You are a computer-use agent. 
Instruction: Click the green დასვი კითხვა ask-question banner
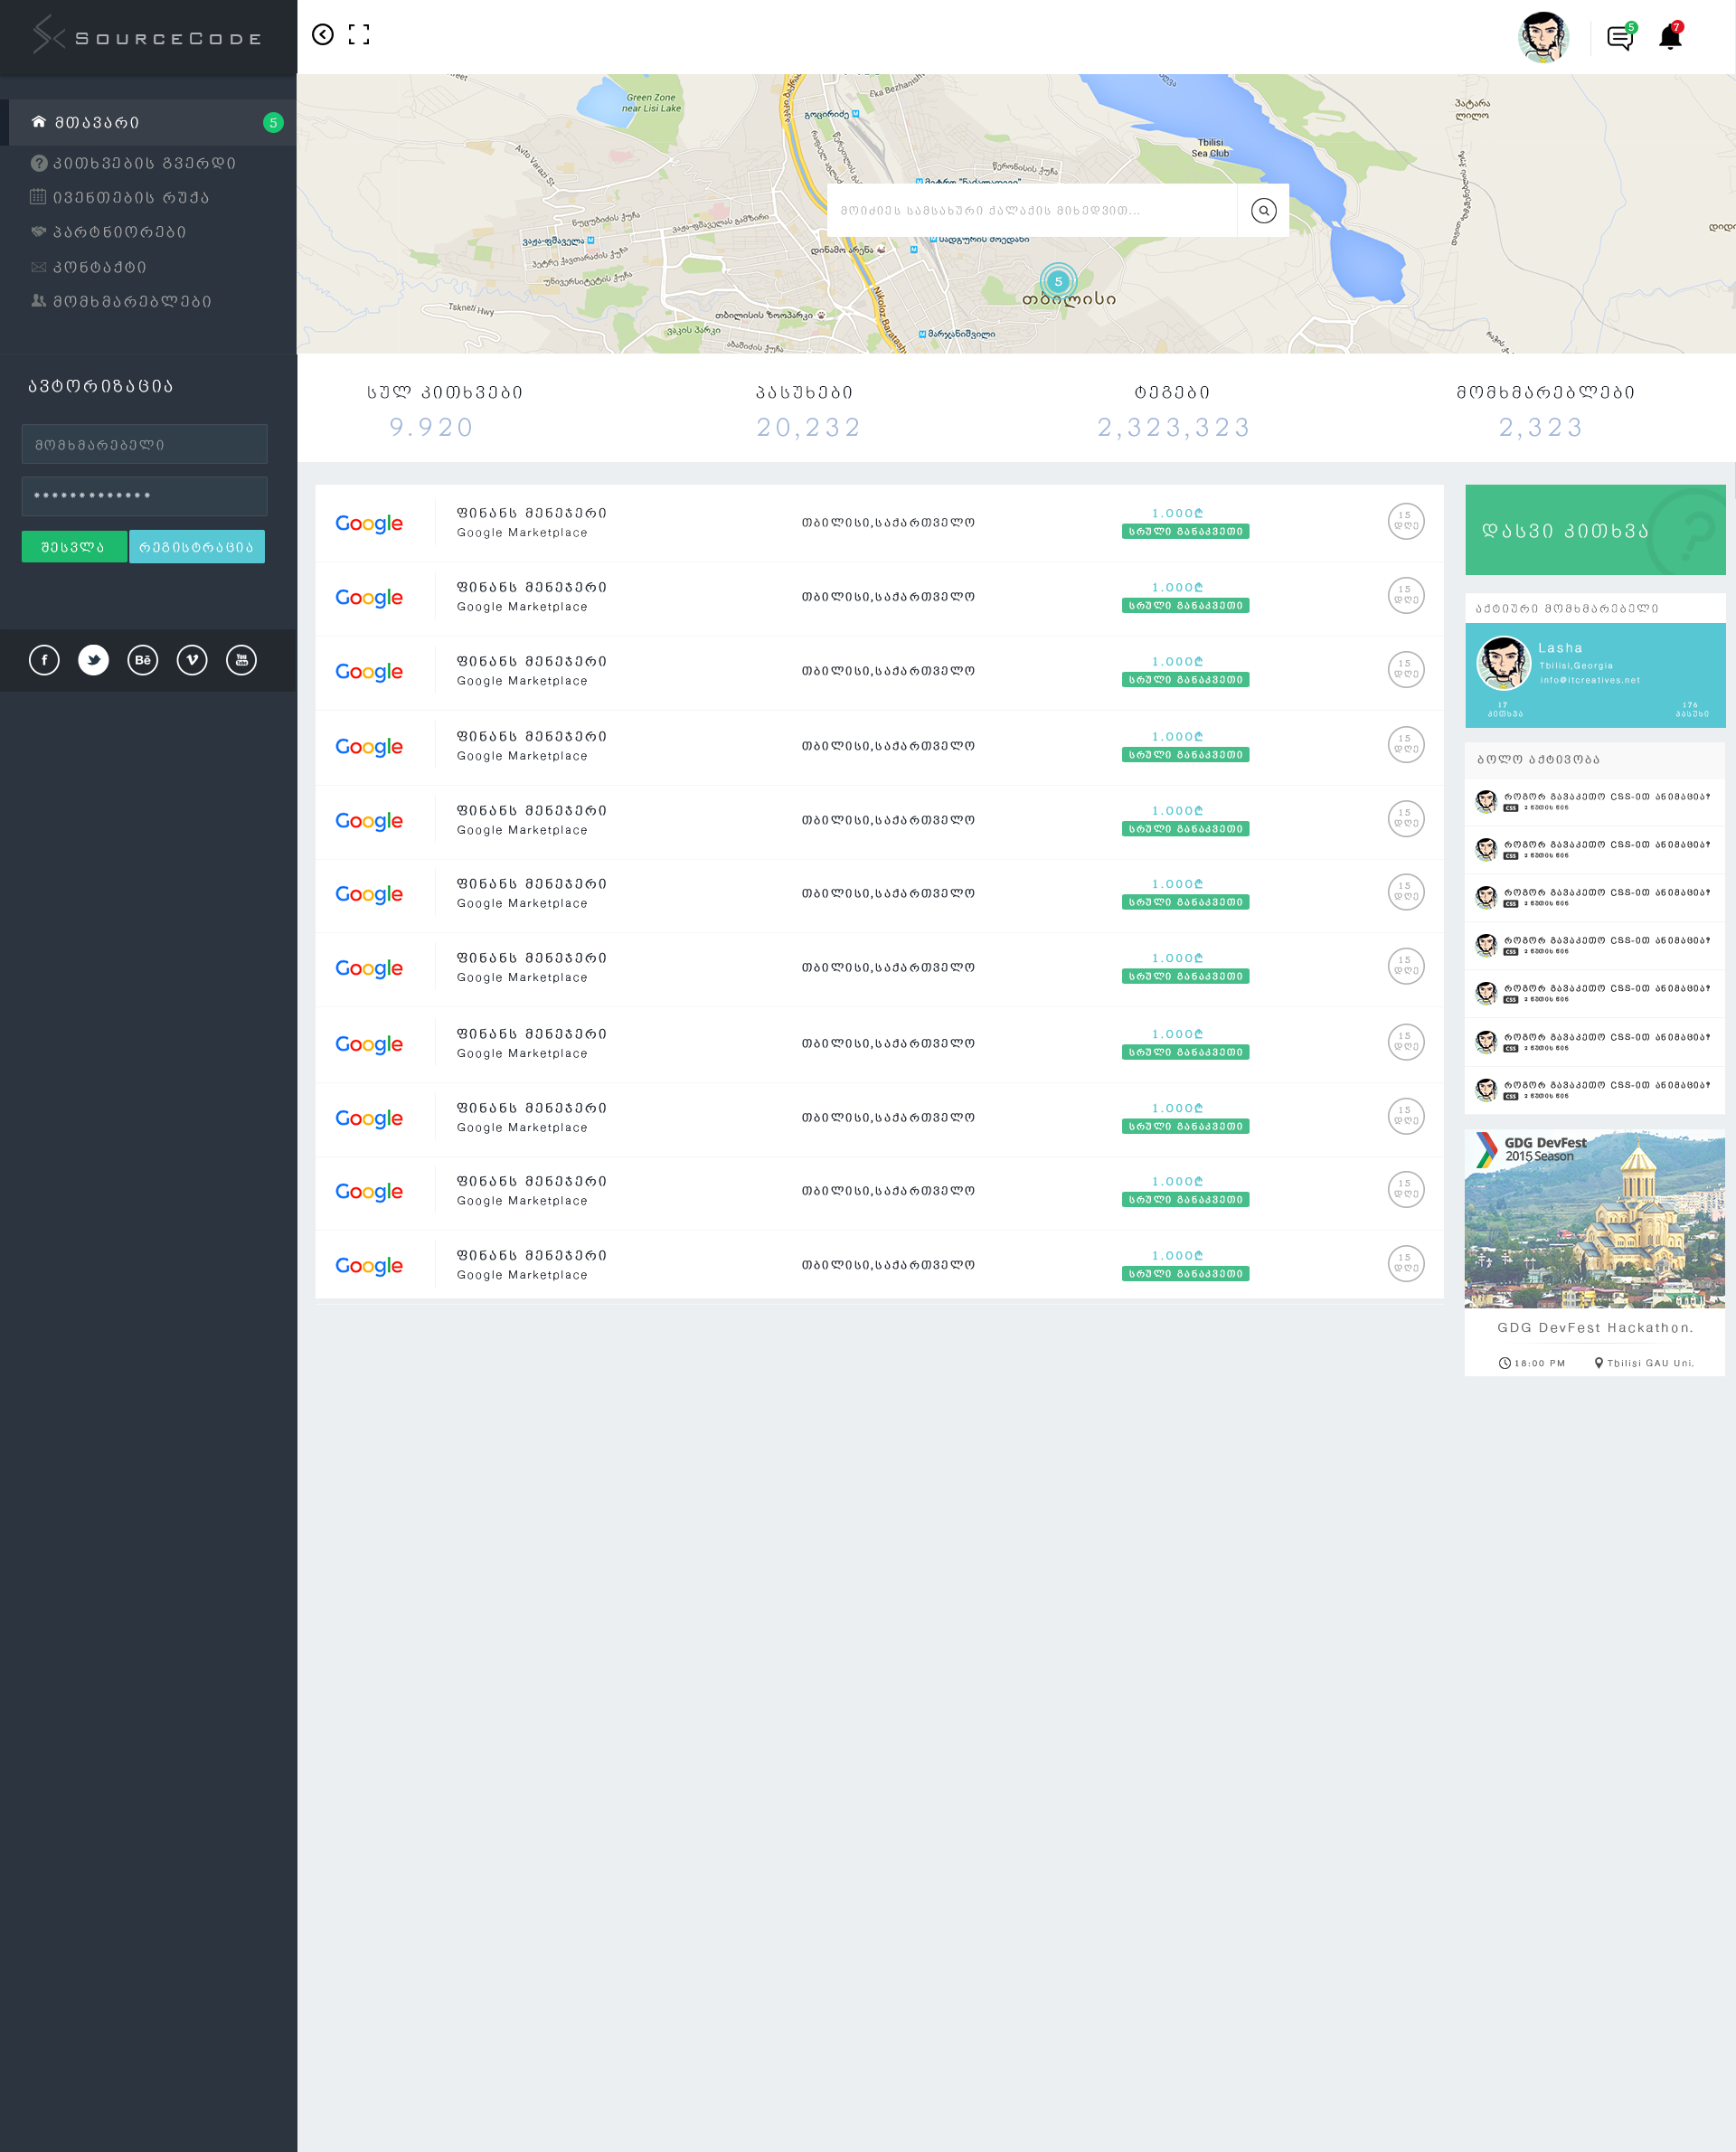click(1594, 530)
